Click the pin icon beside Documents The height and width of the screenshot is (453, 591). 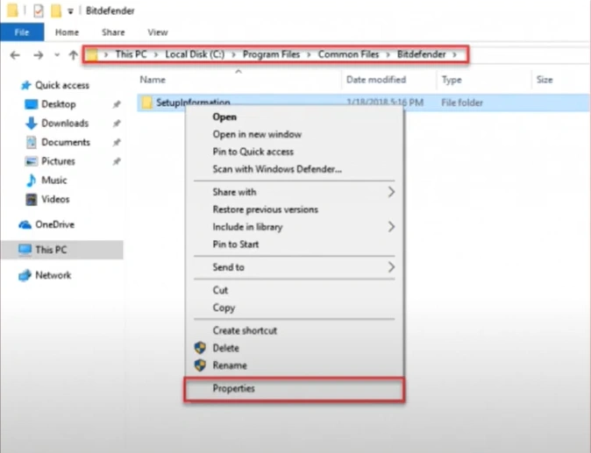coord(117,143)
